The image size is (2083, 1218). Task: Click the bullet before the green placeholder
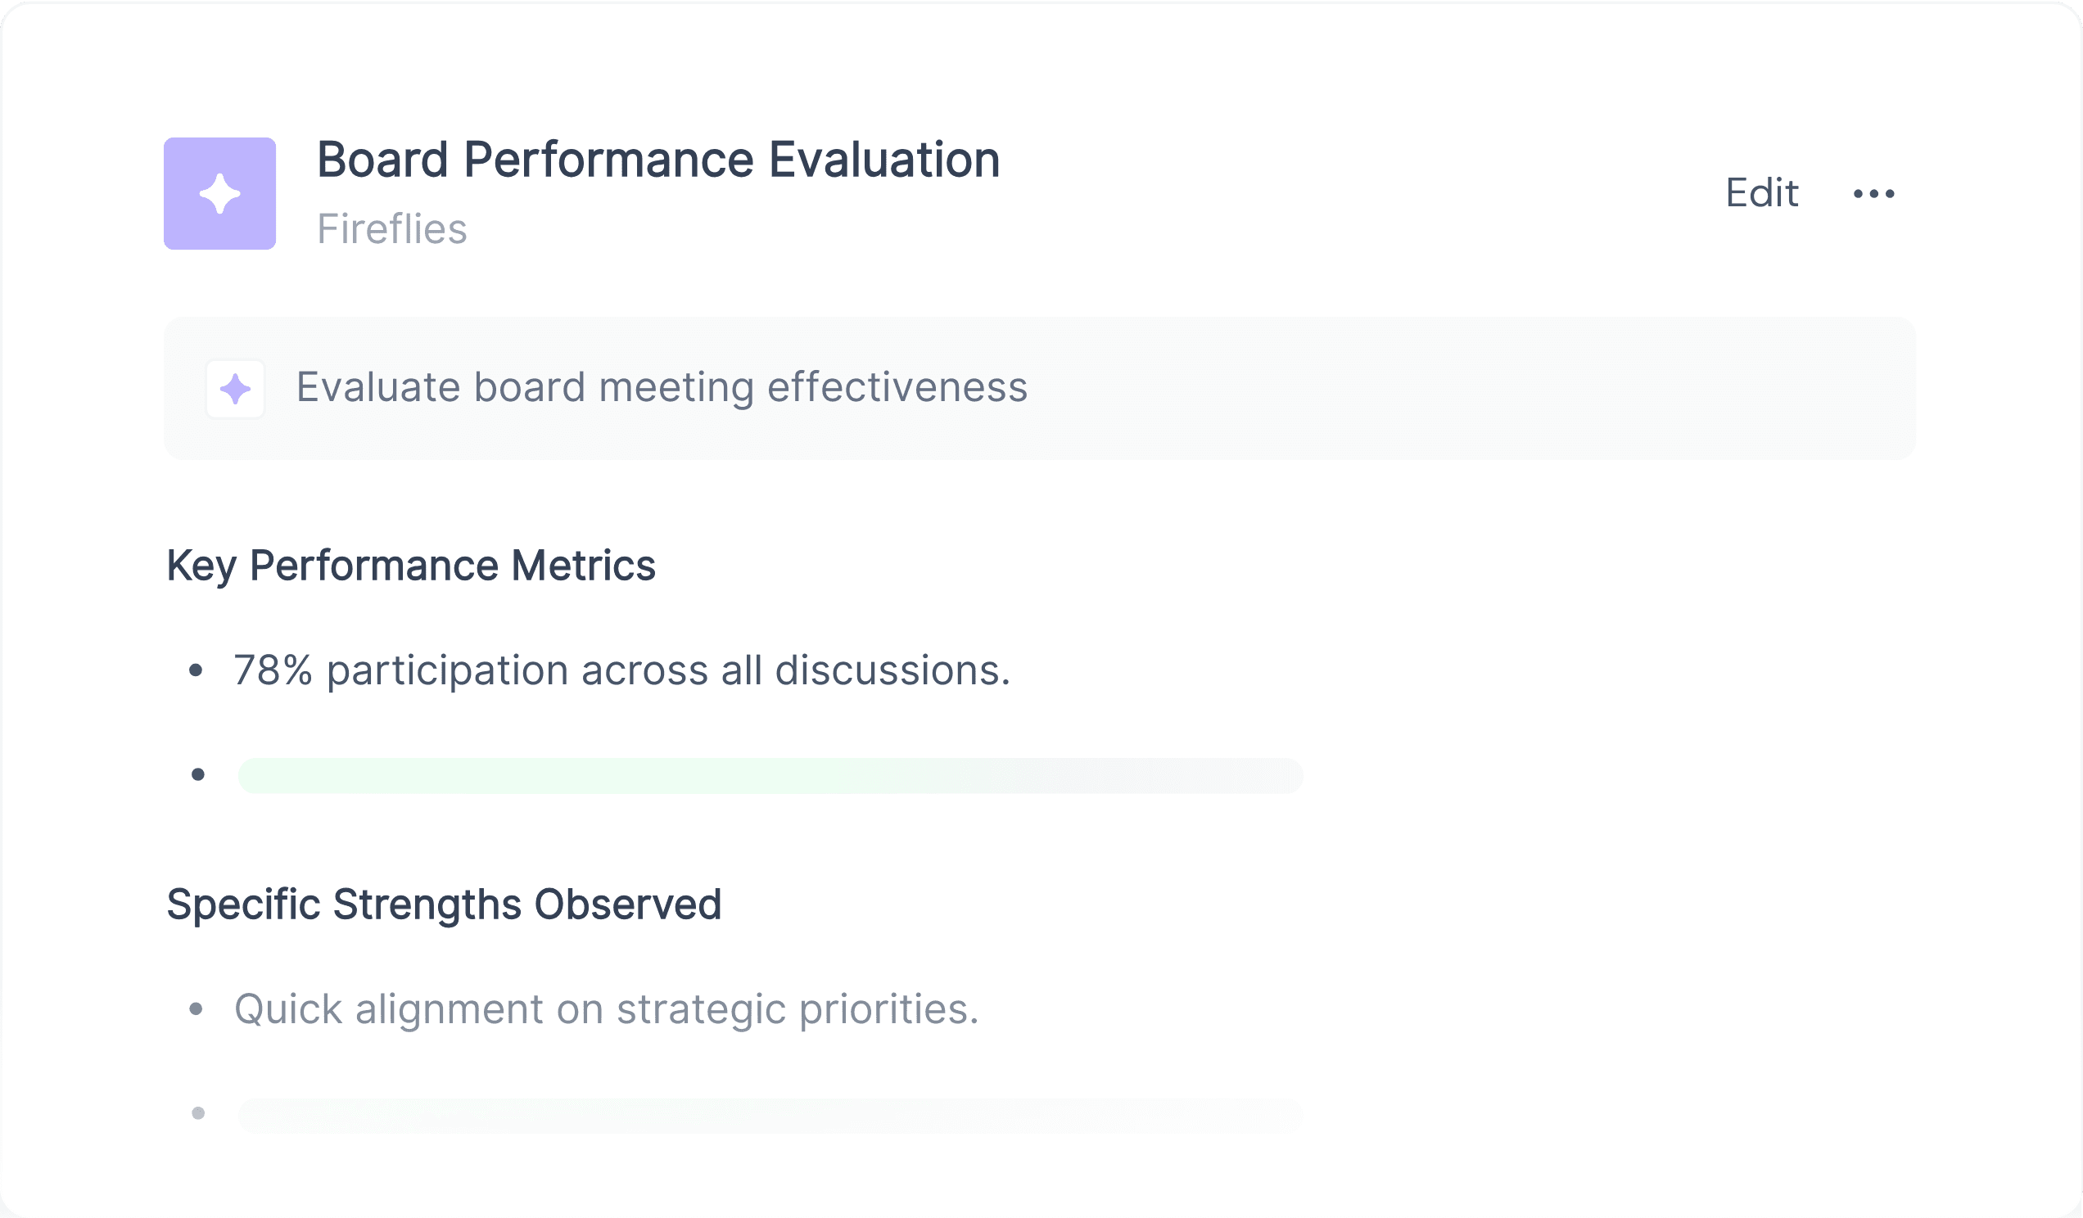[197, 774]
